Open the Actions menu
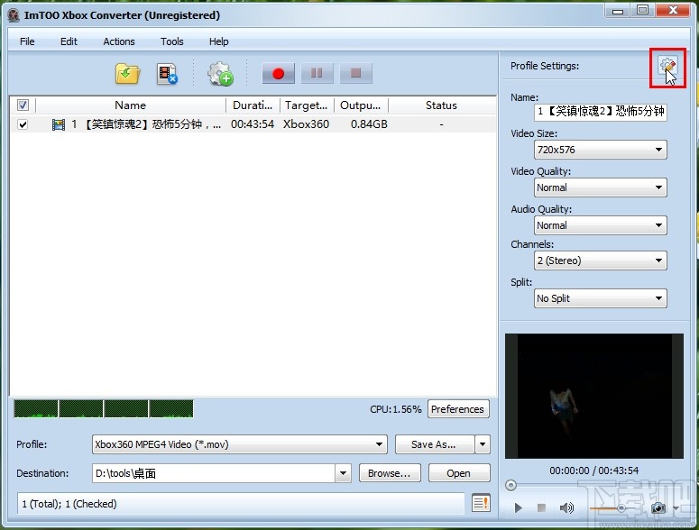 (118, 41)
